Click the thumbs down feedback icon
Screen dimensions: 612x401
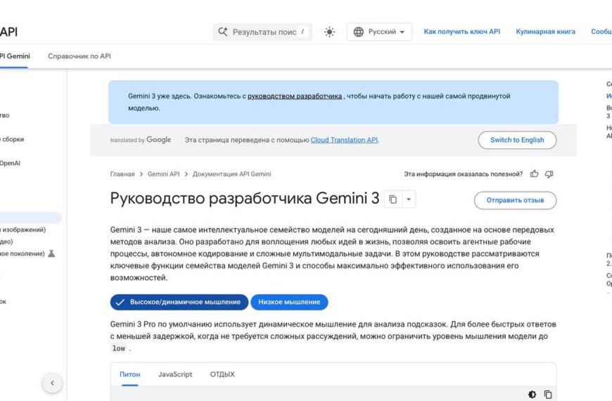click(549, 174)
